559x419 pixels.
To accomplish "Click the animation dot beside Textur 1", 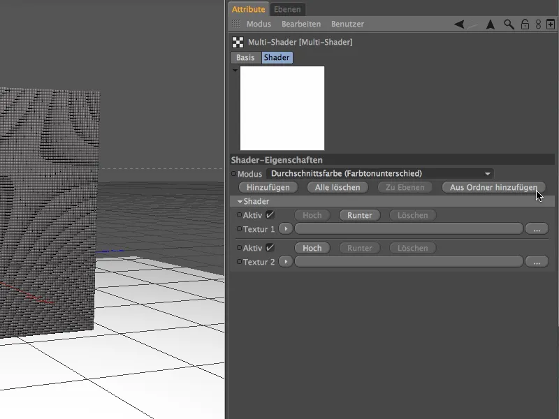I will [x=239, y=229].
